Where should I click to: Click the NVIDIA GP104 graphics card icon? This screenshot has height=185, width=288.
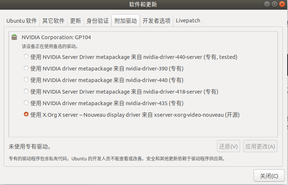[x=14, y=37]
